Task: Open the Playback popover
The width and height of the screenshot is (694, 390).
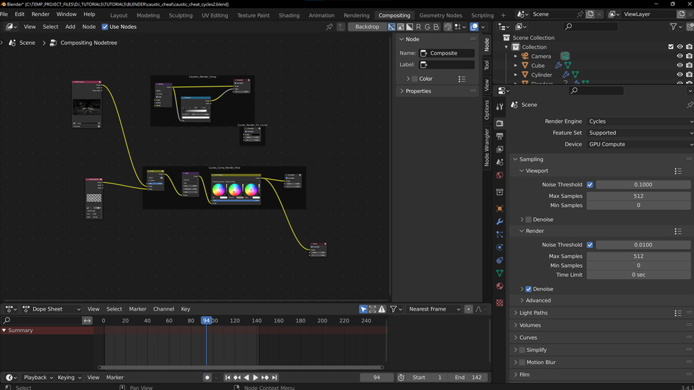Action: pyautogui.click(x=38, y=378)
